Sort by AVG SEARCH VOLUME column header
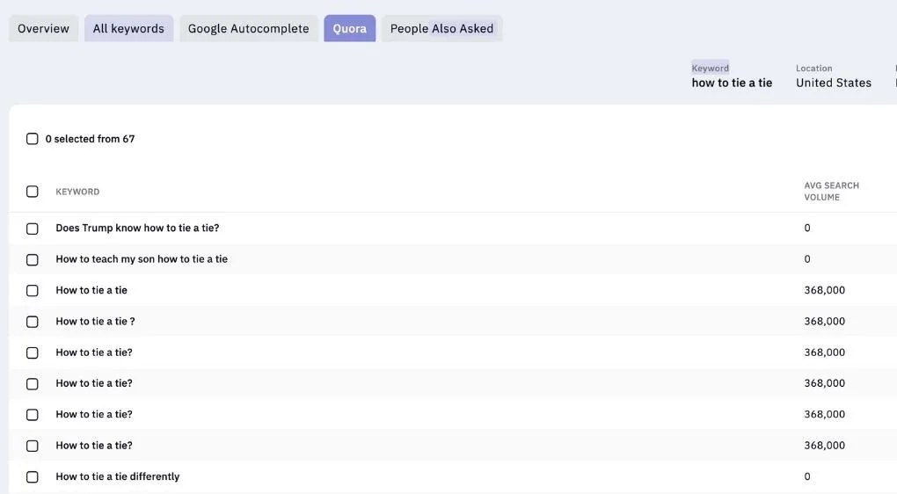 [x=831, y=192]
